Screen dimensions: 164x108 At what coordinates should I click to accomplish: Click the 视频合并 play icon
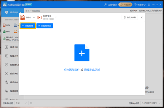pyautogui.click(x=7, y=56)
